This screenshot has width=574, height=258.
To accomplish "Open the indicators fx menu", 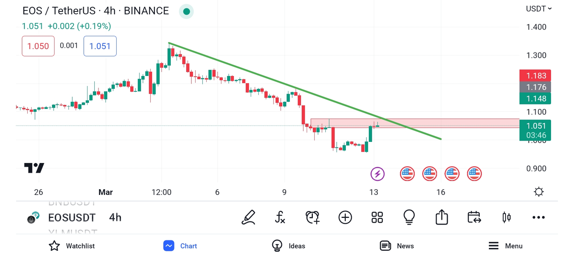I will tap(280, 217).
